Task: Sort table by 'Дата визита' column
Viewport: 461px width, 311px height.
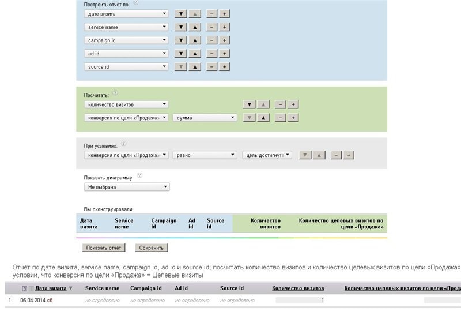Action: pyautogui.click(x=51, y=288)
